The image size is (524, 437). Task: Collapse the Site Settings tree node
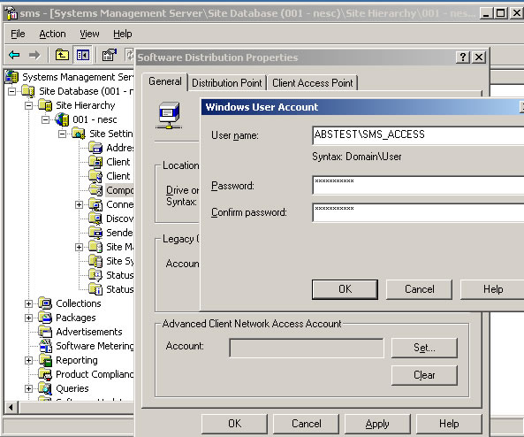coord(62,134)
